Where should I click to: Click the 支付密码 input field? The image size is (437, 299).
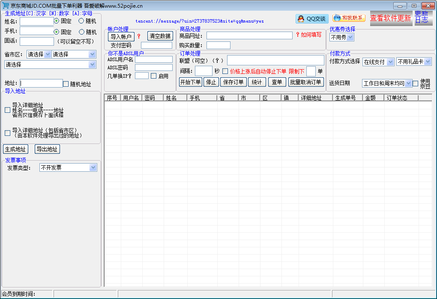157,45
